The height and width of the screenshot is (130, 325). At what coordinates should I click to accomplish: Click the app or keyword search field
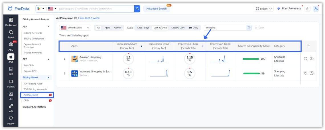96,9
